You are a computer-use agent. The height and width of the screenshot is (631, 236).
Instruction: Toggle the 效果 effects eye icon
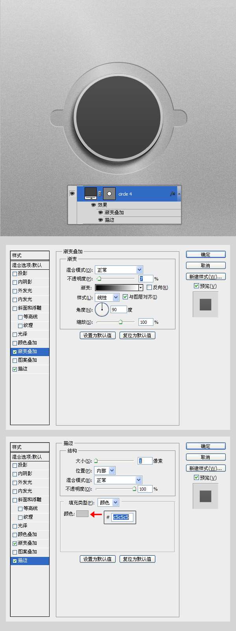(x=93, y=205)
